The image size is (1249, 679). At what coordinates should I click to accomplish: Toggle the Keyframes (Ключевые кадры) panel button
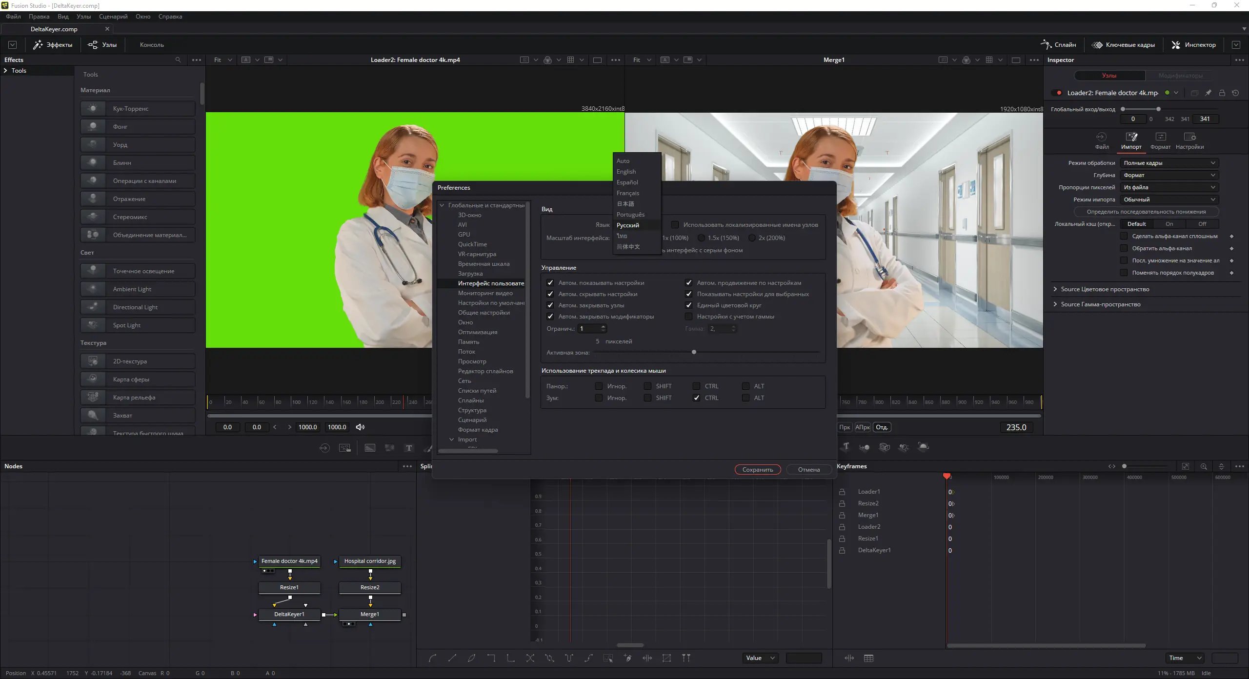(x=1124, y=45)
